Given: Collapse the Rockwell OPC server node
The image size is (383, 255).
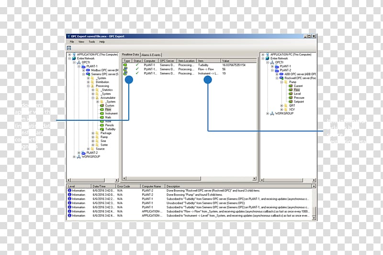Looking at the screenshot, I should click(x=277, y=78).
